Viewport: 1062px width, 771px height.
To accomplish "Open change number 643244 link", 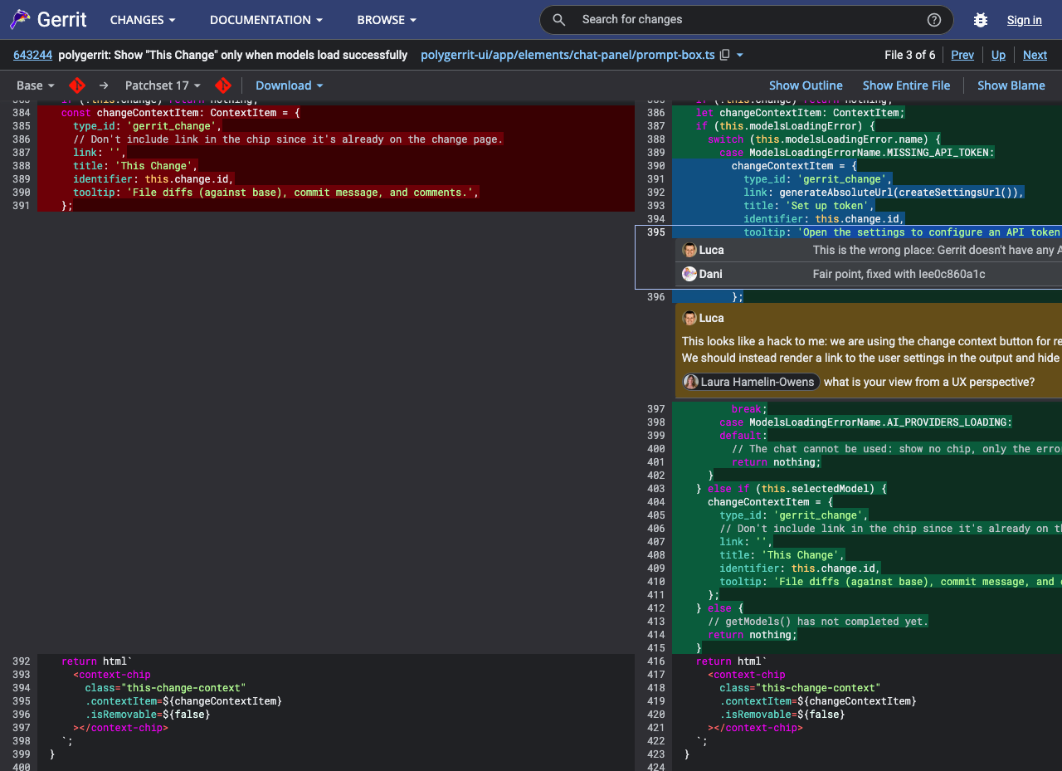I will pyautogui.click(x=32, y=55).
